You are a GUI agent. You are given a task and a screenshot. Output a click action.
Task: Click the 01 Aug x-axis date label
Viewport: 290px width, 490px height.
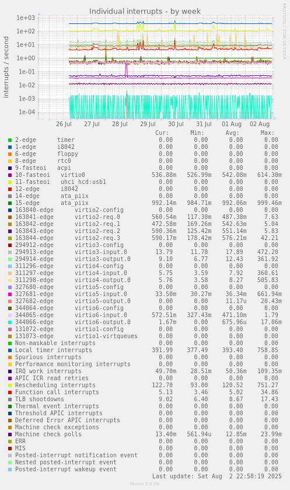(x=232, y=124)
